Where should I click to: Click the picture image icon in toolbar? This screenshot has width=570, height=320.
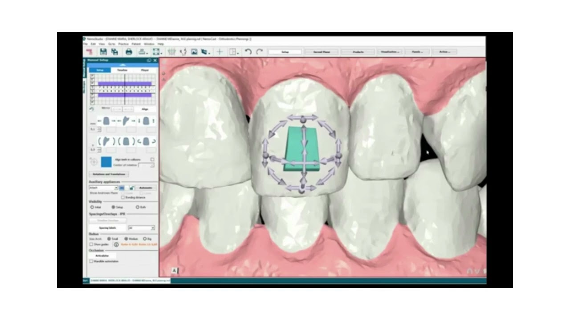tap(194, 52)
